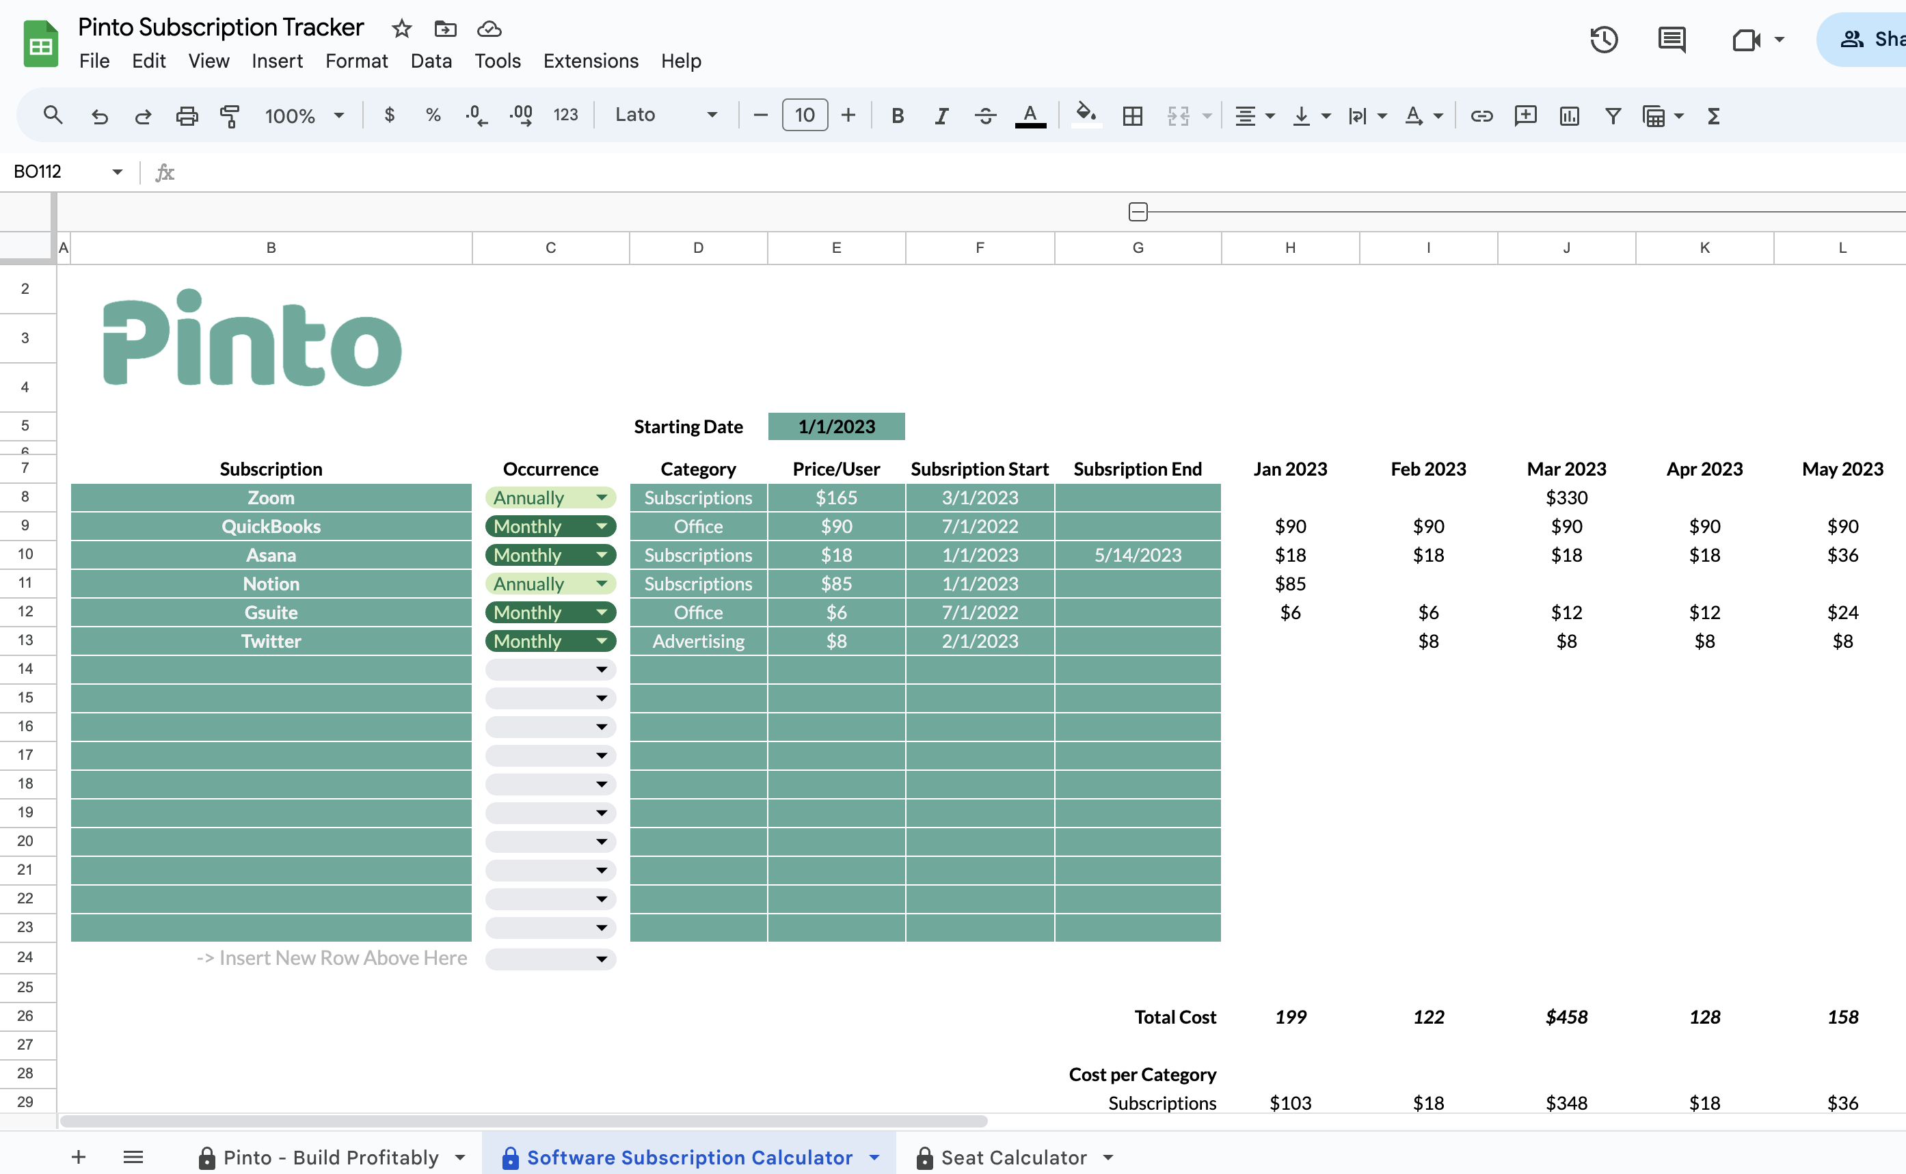Open the Google Sheets home icon
1906x1174 pixels.
[x=40, y=44]
